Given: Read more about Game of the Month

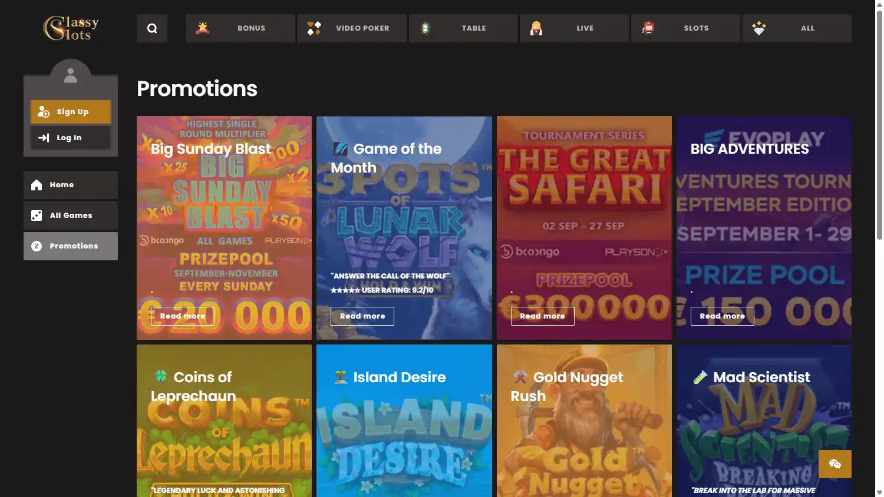Looking at the screenshot, I should (362, 316).
